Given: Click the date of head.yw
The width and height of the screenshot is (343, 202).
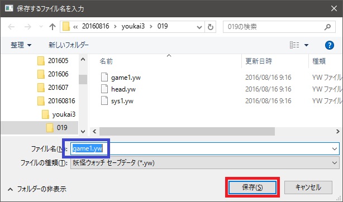Looking at the screenshot, I should (x=268, y=89).
